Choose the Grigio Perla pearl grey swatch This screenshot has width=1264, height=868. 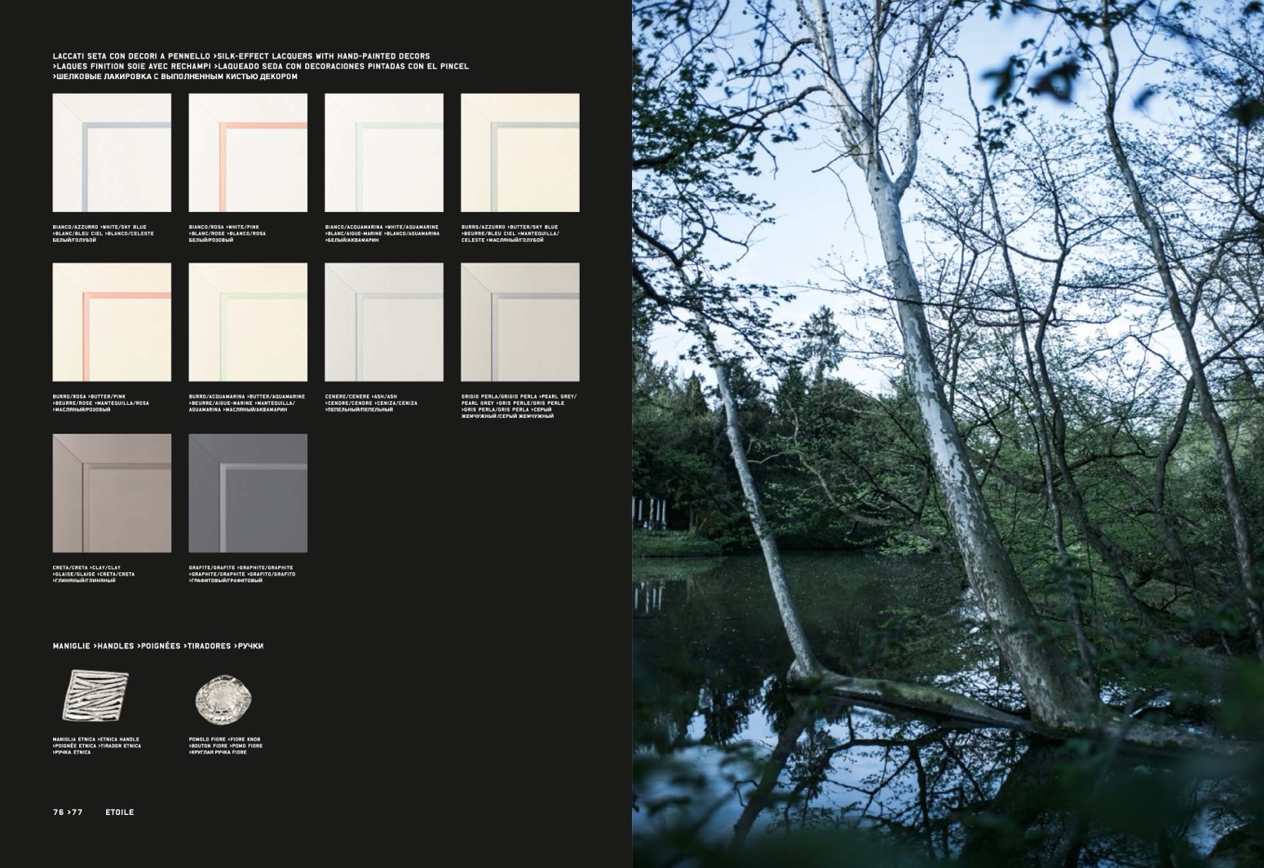[520, 322]
